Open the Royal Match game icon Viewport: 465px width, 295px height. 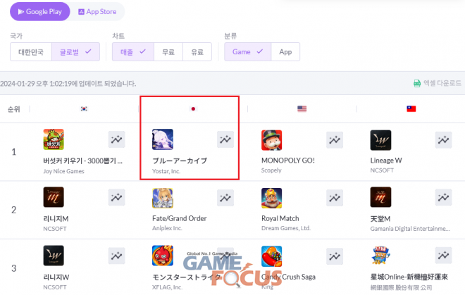pos(272,198)
